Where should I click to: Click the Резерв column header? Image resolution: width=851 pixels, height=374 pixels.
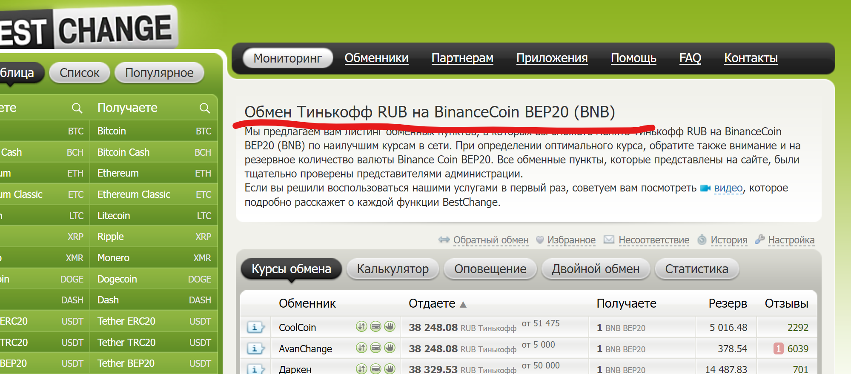[728, 303]
